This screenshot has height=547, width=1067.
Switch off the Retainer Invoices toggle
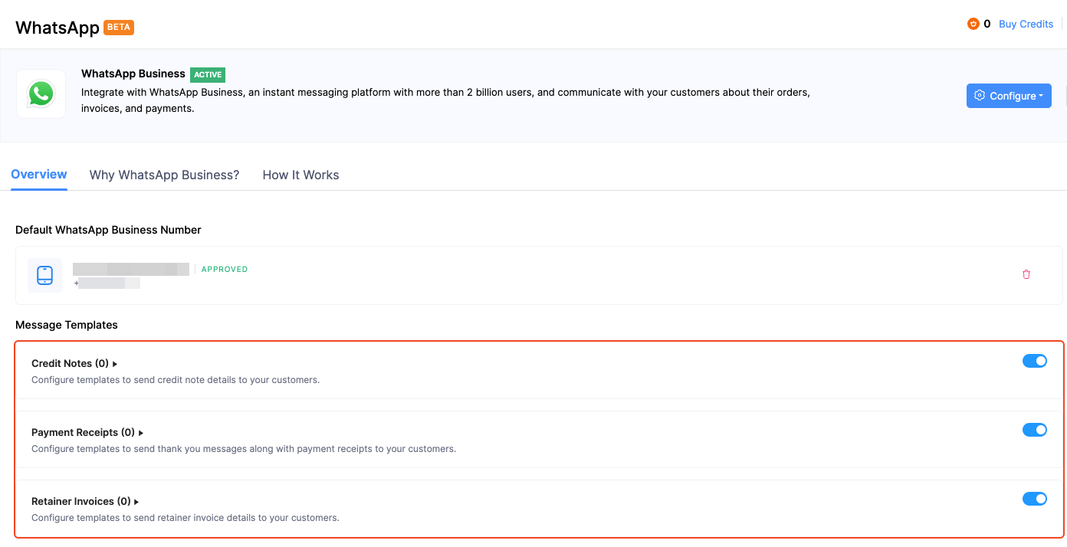click(1034, 499)
